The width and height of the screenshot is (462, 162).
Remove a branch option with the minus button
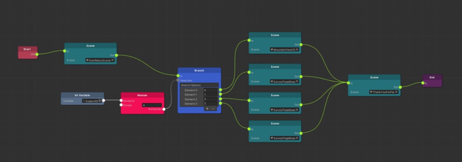(x=213, y=109)
